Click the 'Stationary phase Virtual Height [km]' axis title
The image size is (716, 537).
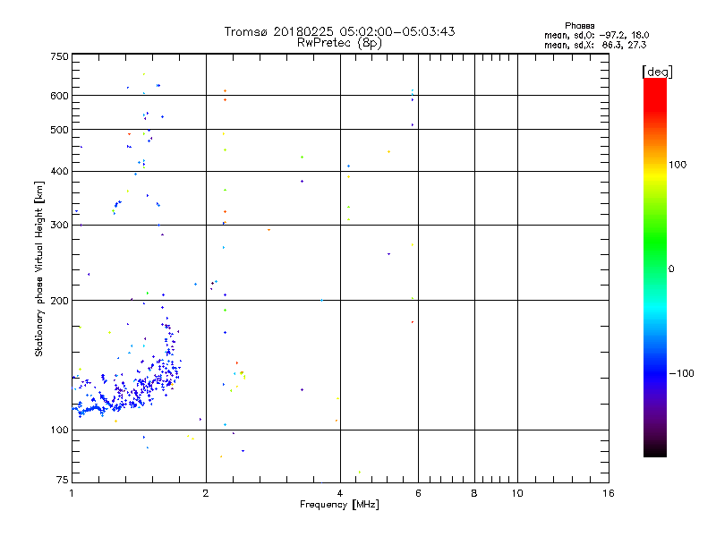tap(38, 269)
